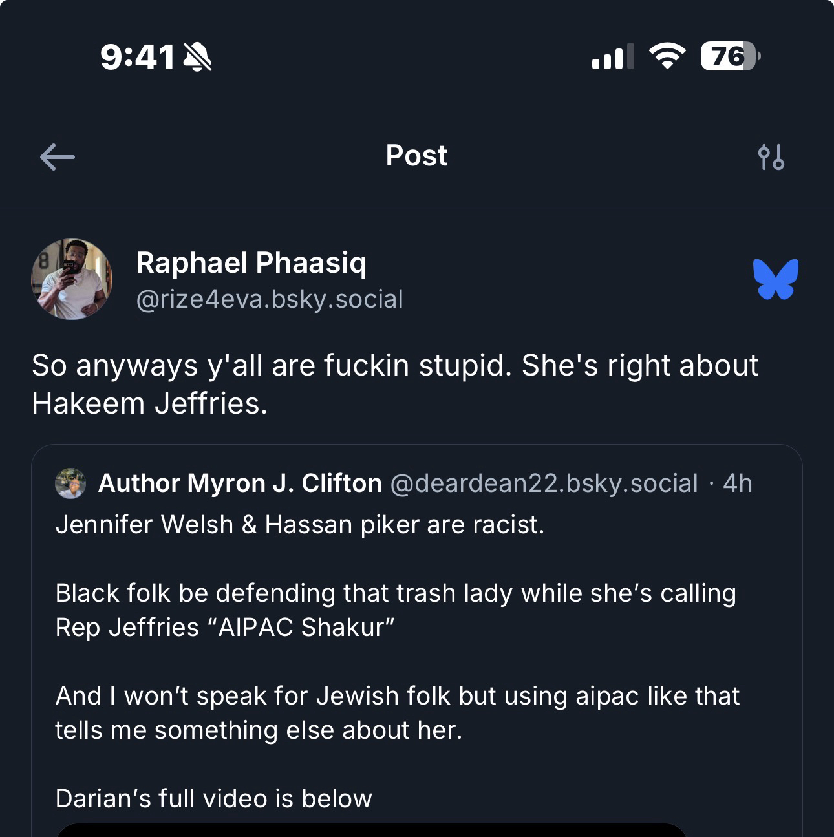Open Author Myron J. Clifton's name
Screen dimensions: 834x837
coord(240,483)
